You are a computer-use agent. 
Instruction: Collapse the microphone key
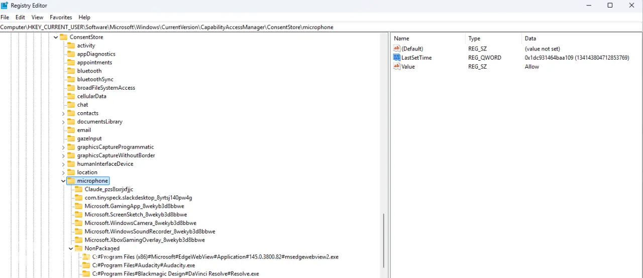tap(63, 181)
